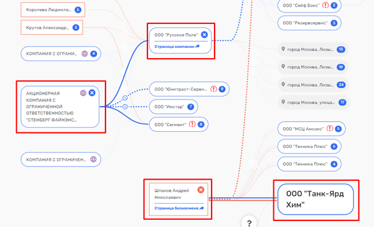Click warning icon on ООО "Юнитраст-Серви" node

point(213,89)
